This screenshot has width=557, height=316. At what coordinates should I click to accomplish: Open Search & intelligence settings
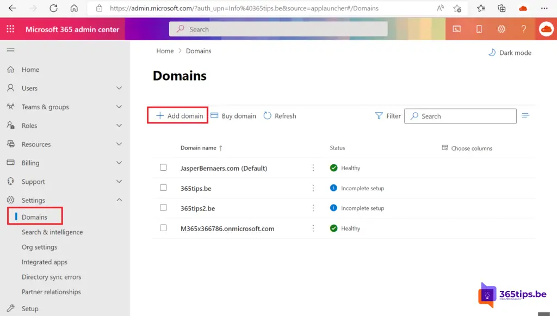(x=52, y=232)
